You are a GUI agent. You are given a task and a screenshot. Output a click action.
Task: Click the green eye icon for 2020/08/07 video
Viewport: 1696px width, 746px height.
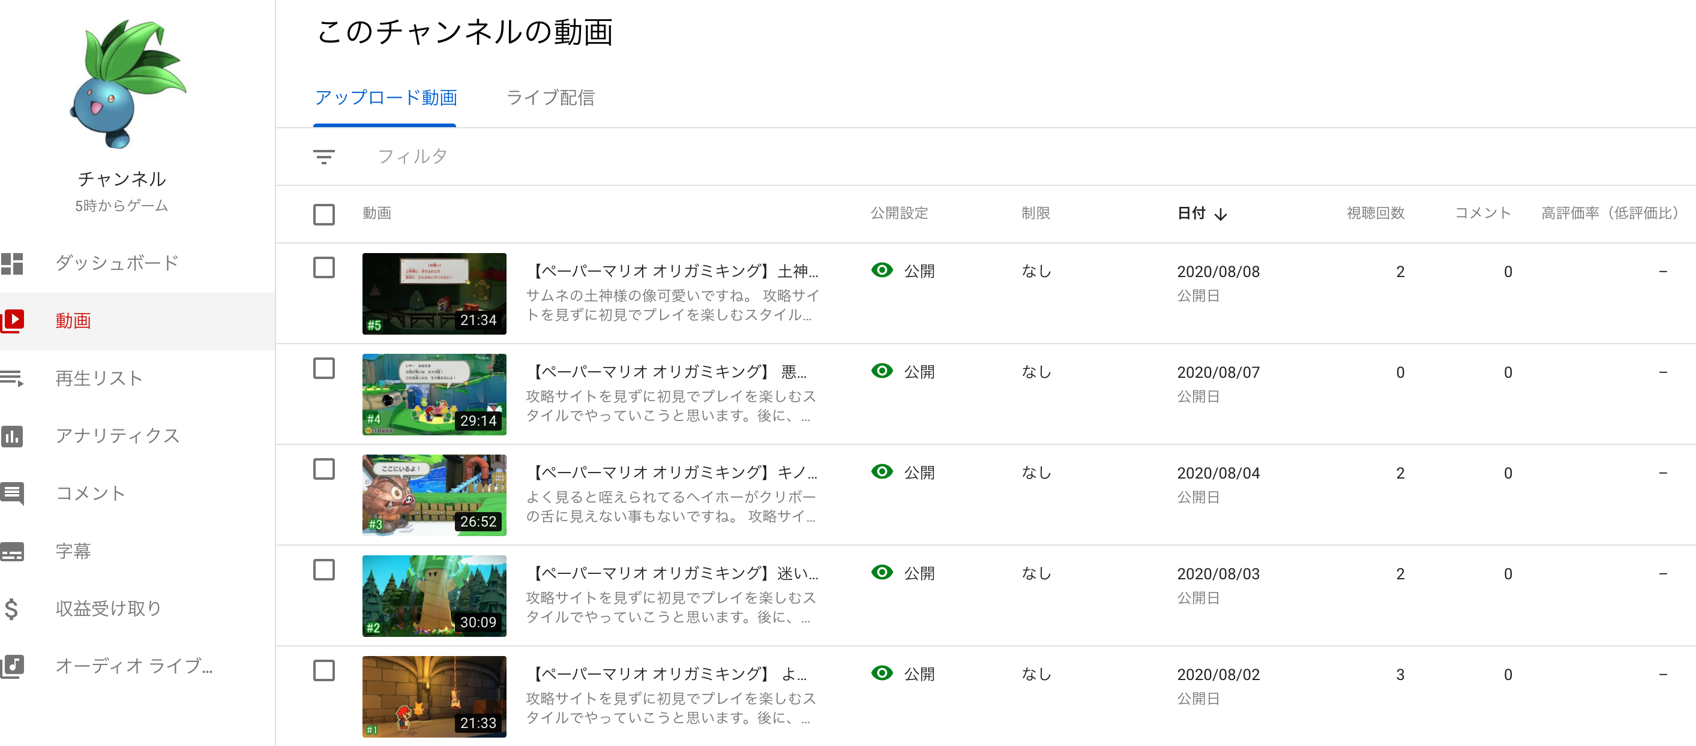(x=882, y=371)
